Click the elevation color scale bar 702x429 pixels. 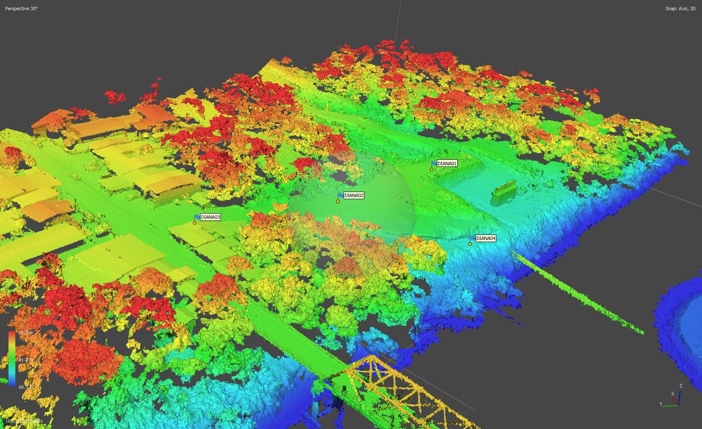pos(11,359)
